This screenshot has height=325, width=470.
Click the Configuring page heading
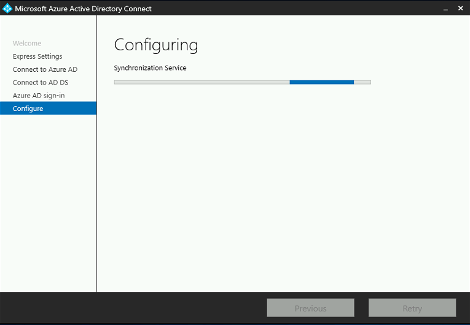(156, 45)
